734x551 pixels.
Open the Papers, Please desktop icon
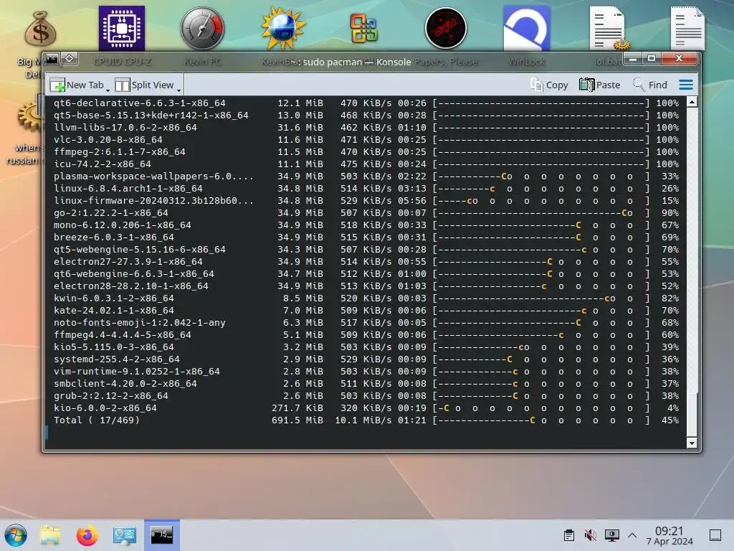(446, 36)
